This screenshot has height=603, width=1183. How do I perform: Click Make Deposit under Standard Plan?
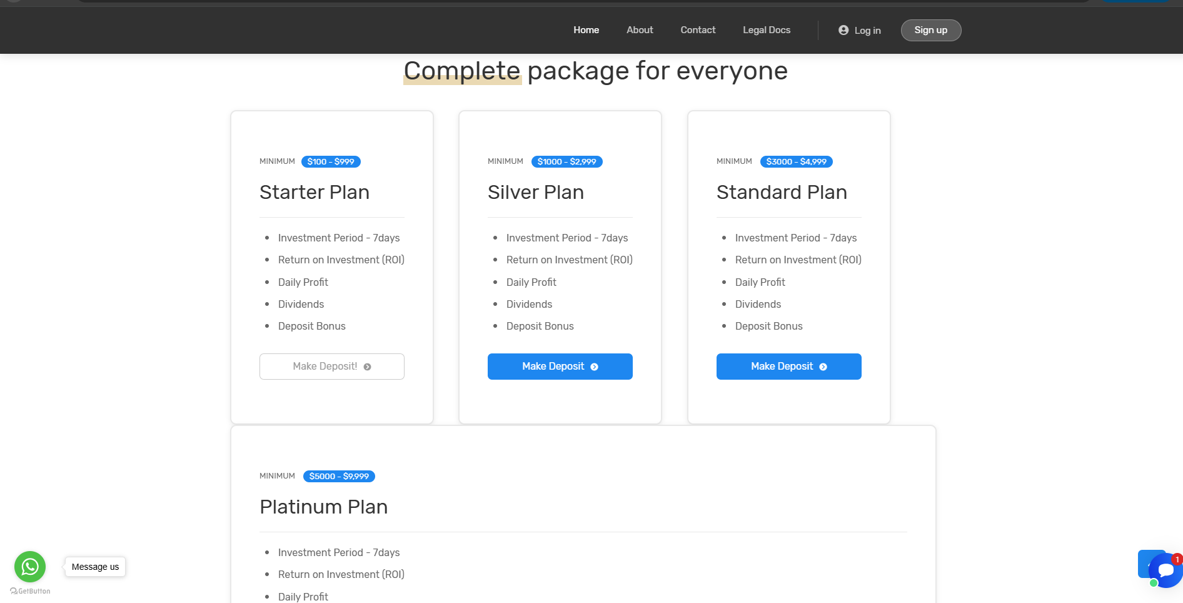pyautogui.click(x=782, y=367)
